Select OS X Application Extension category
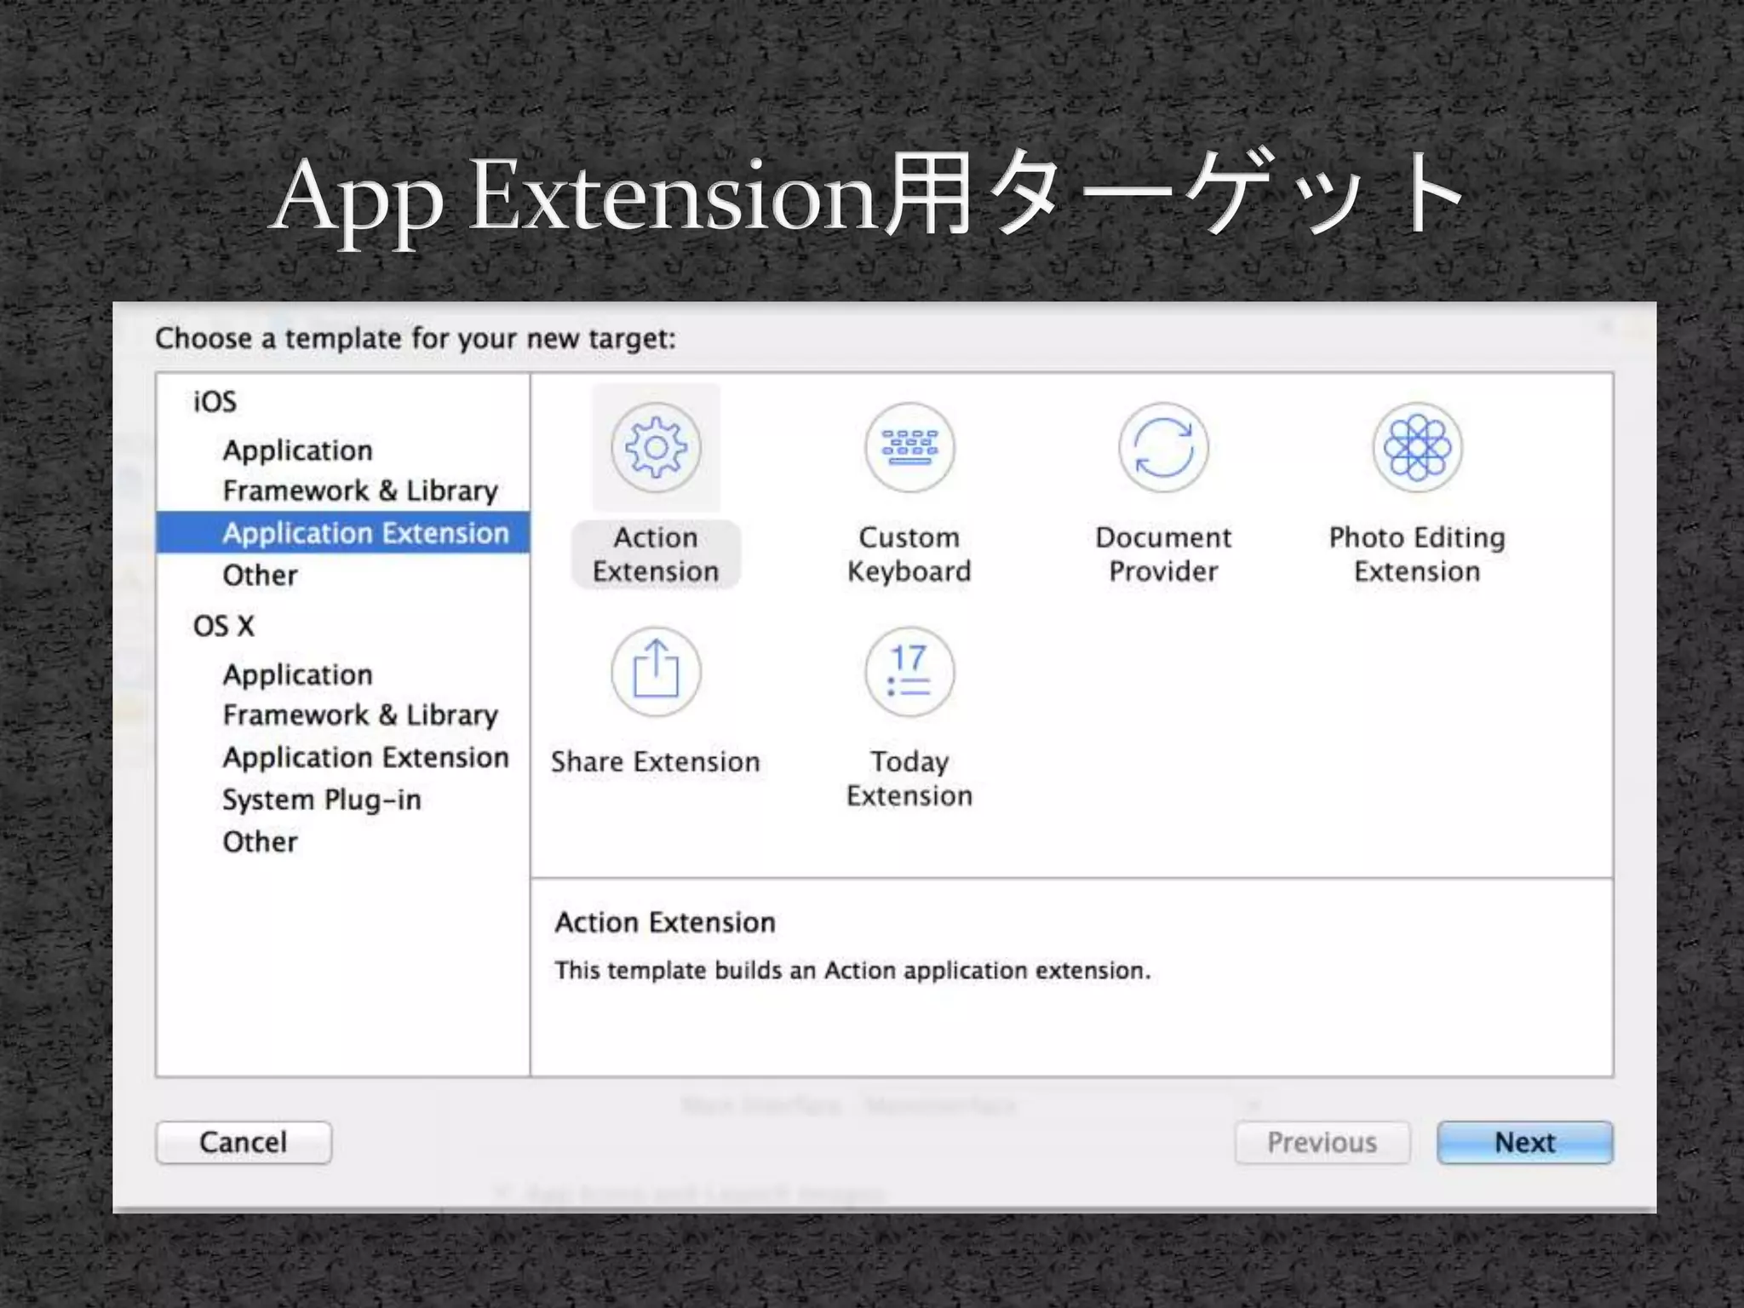This screenshot has width=1744, height=1308. click(365, 758)
